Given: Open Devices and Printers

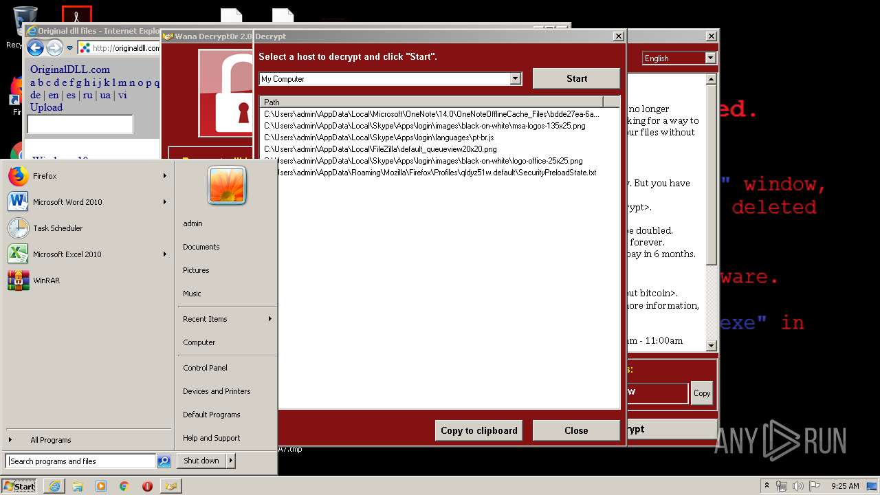Looking at the screenshot, I should [x=217, y=391].
